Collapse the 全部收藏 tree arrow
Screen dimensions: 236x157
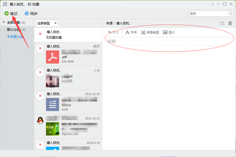pos(4,22)
